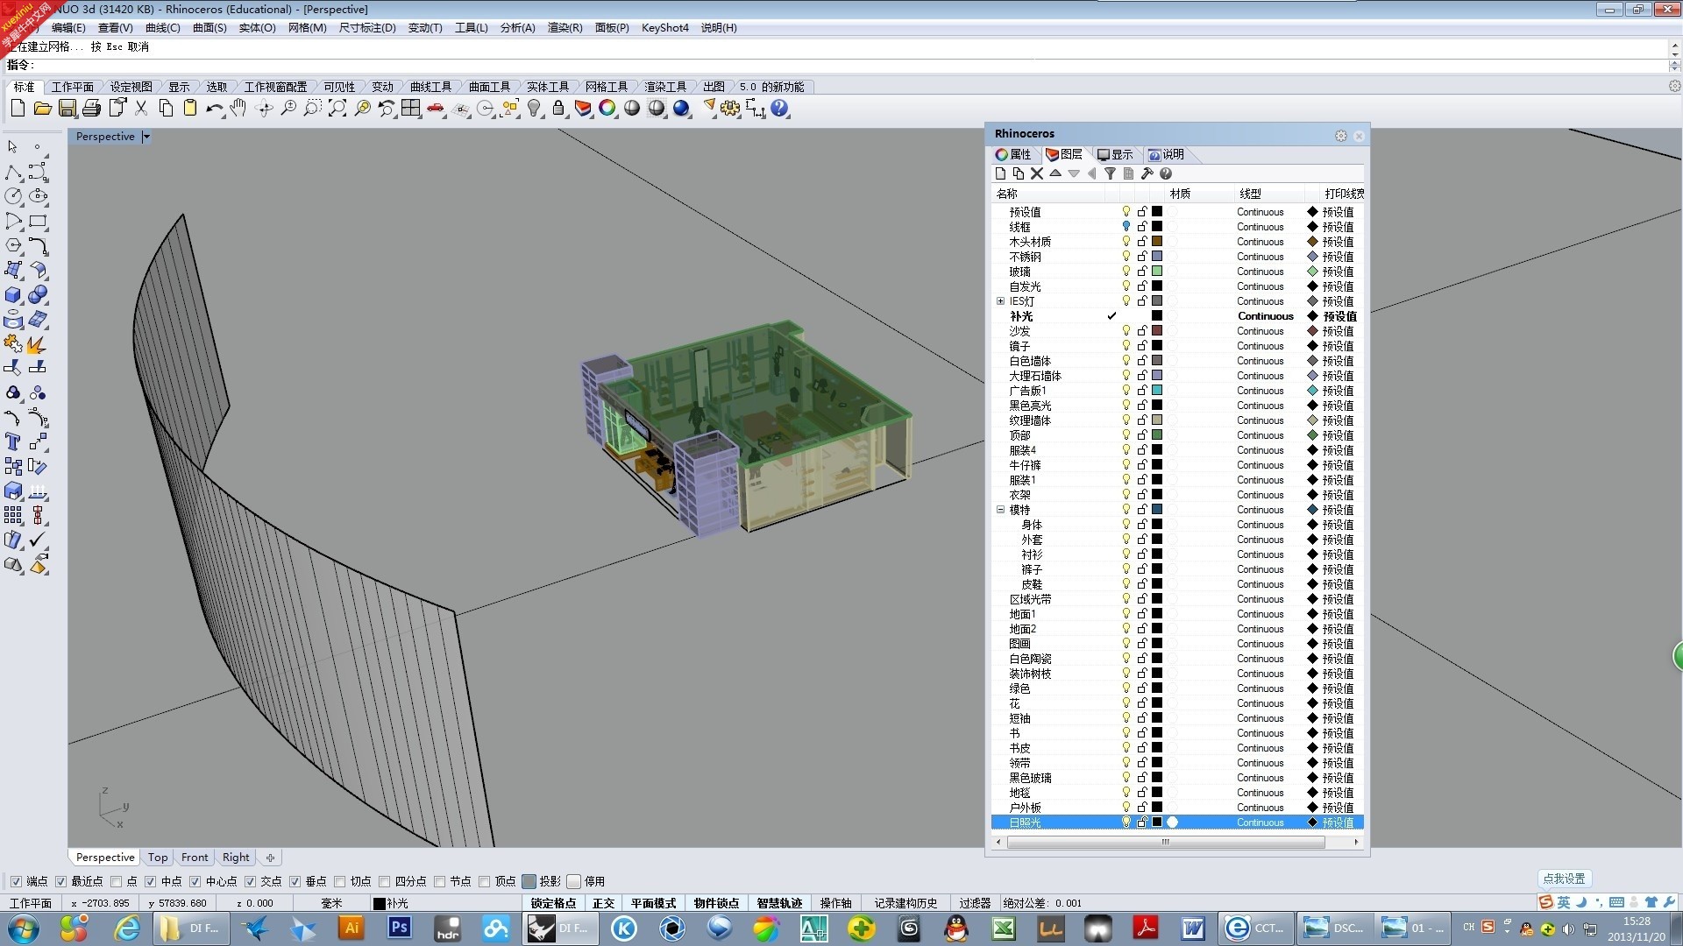Click the Undo arrow icon
Viewport: 1683px width, 946px height.
click(x=214, y=108)
